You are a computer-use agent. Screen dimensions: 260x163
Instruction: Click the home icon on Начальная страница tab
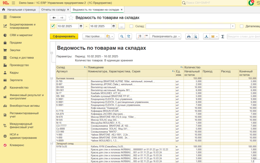click(x=4, y=10)
